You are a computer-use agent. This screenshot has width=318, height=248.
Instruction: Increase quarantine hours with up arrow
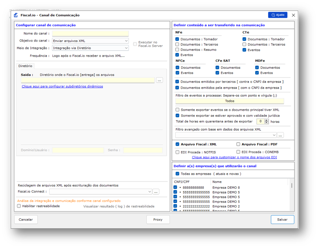[267, 120]
